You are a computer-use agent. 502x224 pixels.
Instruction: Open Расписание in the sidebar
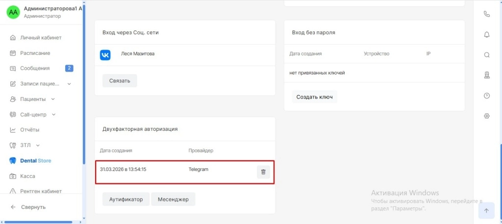(x=35, y=53)
